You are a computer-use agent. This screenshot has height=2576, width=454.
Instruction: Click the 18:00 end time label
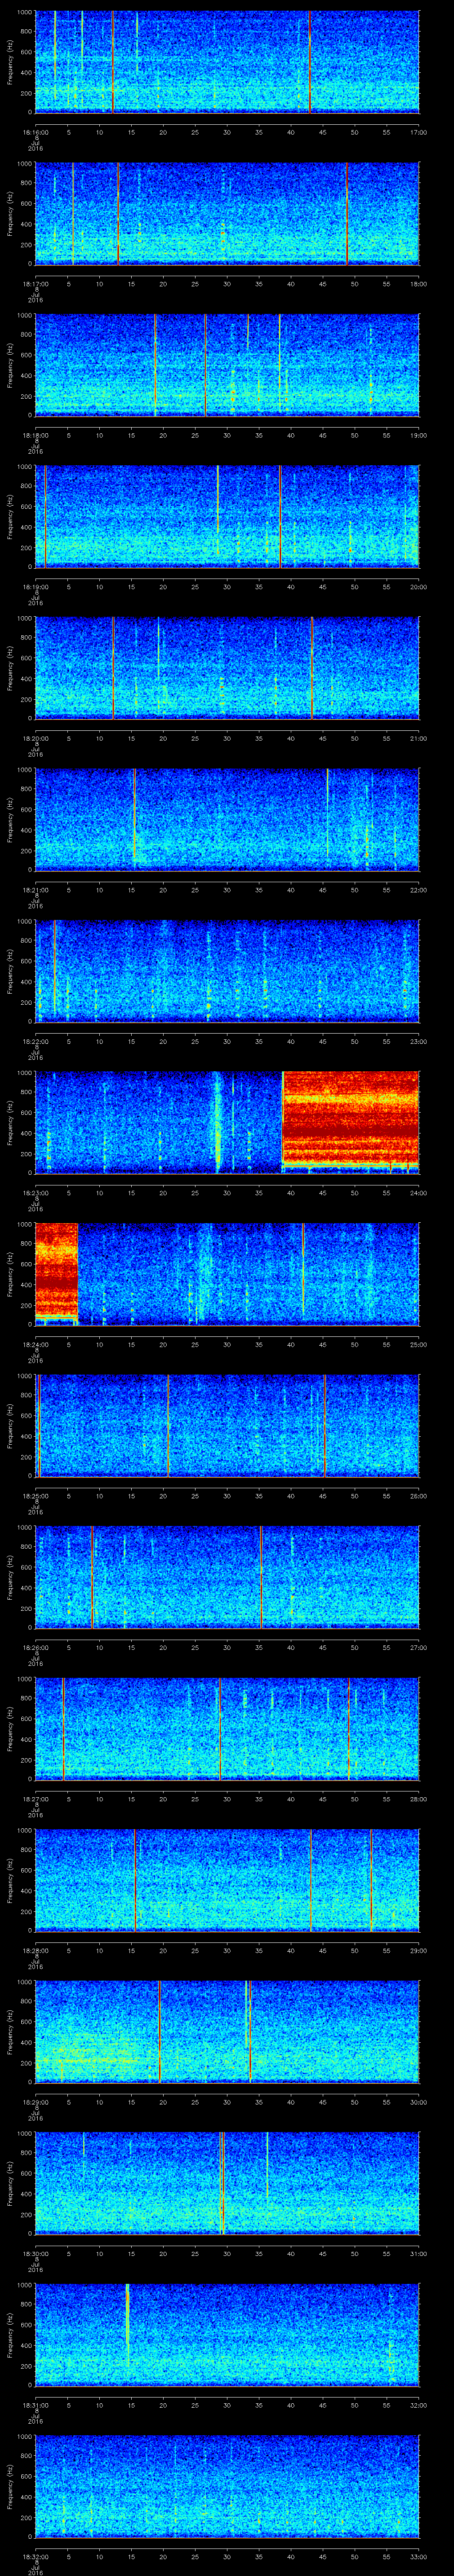pyautogui.click(x=418, y=284)
